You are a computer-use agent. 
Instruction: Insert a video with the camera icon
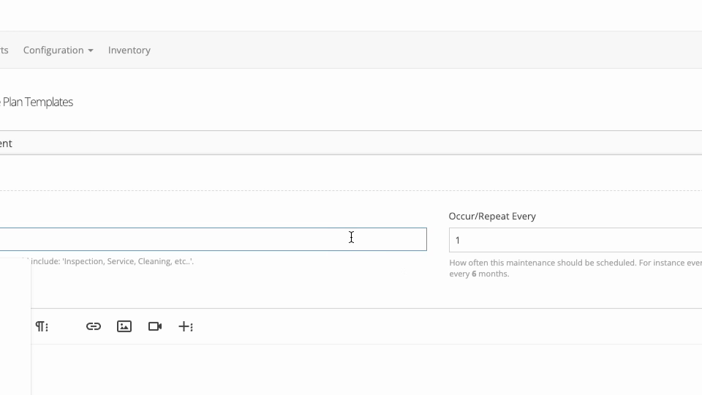155,326
